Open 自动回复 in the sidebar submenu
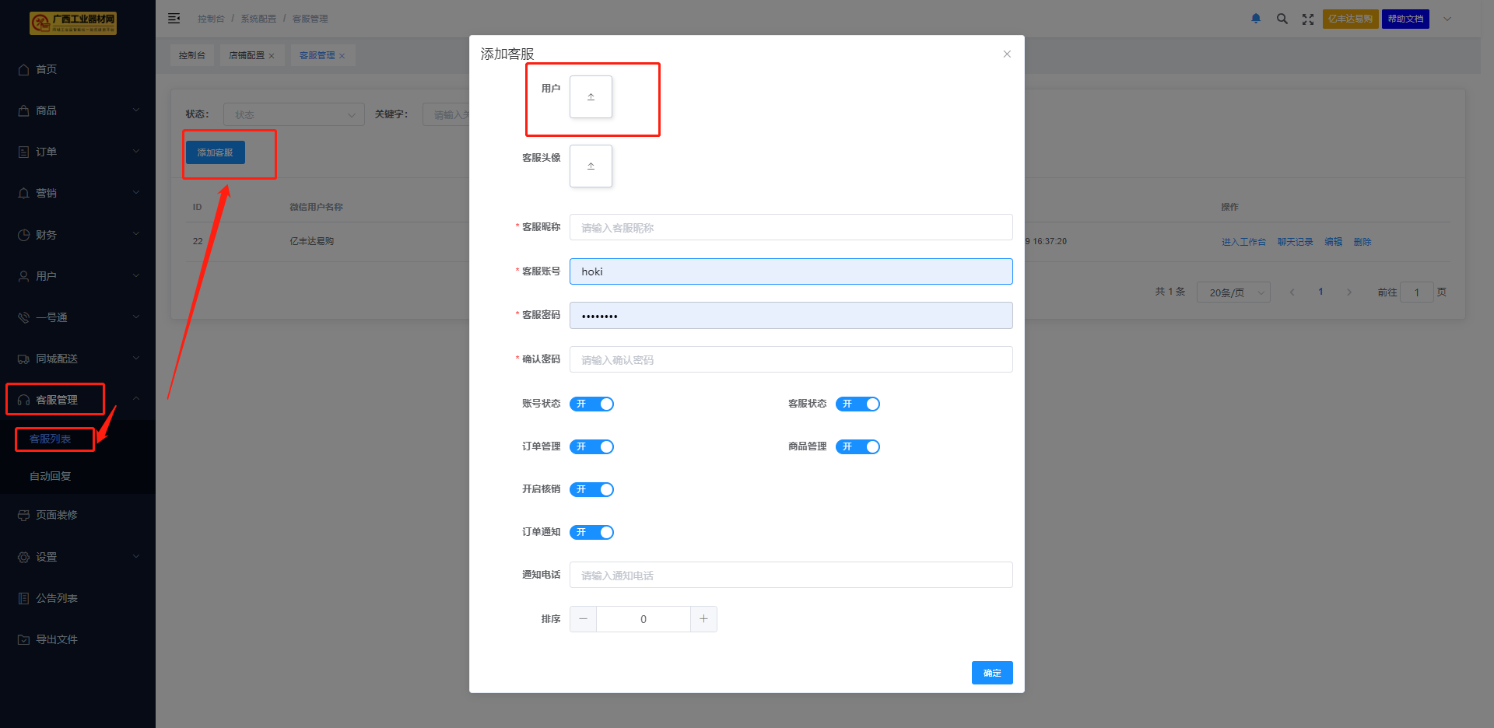The height and width of the screenshot is (728, 1494). tap(51, 476)
